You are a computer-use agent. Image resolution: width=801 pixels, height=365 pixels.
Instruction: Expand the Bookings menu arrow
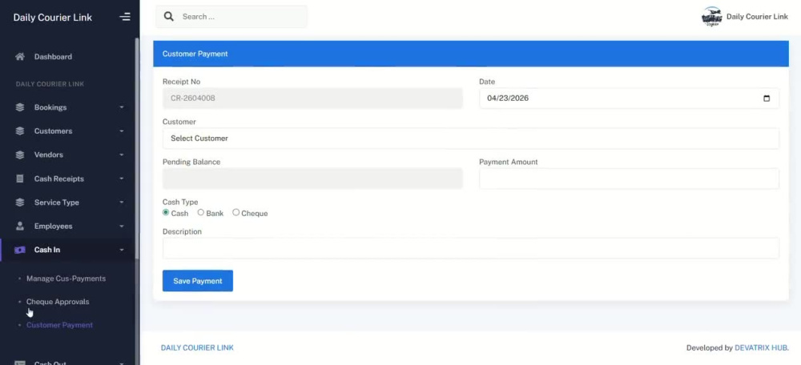click(x=122, y=107)
